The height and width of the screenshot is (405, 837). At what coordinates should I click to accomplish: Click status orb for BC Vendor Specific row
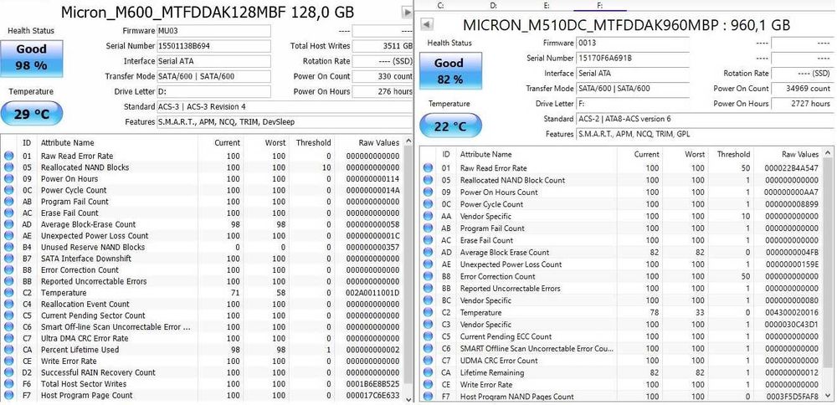(x=428, y=300)
